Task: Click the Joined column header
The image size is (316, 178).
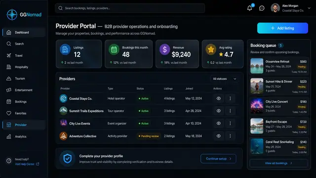Action: coord(189,89)
